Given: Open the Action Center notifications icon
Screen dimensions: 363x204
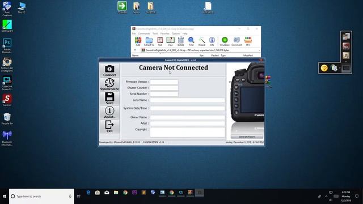Looking at the screenshot, I should (357, 196).
